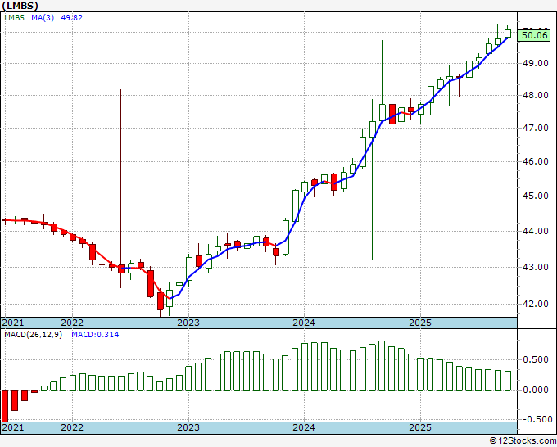Click 2024 on the price chart timeline
This screenshot has height=447, width=557.
(304, 323)
